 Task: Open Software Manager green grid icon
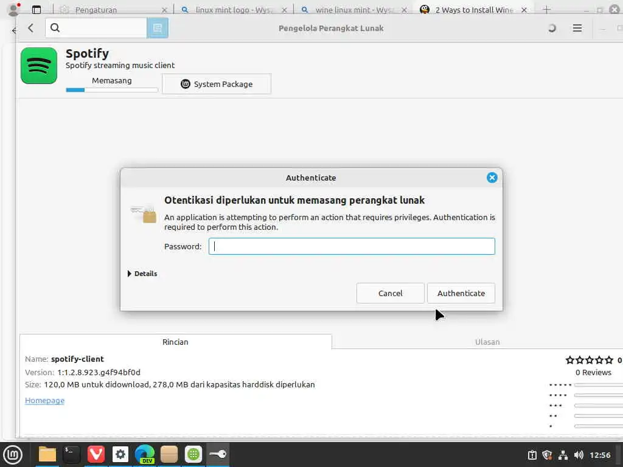point(193,454)
